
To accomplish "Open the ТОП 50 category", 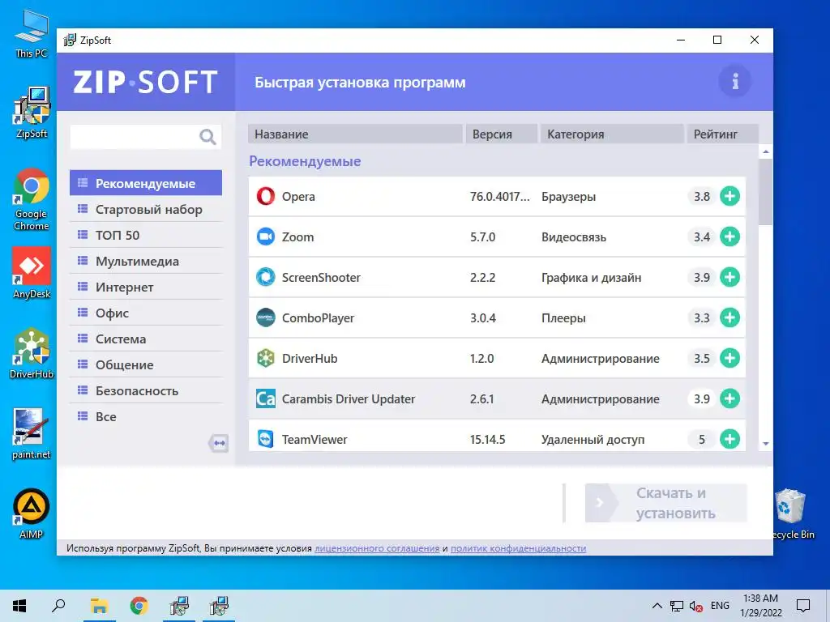I will 146,235.
